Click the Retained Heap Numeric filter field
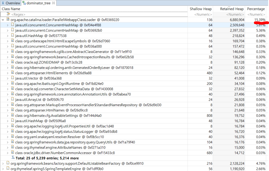The width and height of the screenshot is (269, 171). [x=235, y=14]
